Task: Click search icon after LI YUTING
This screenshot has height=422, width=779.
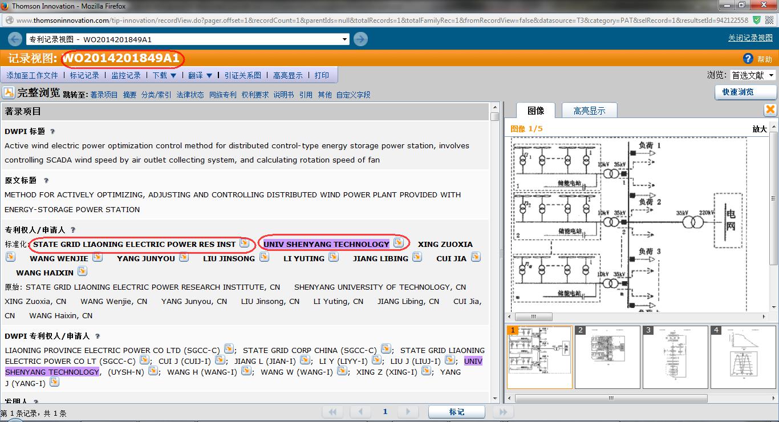Action: 334,257
